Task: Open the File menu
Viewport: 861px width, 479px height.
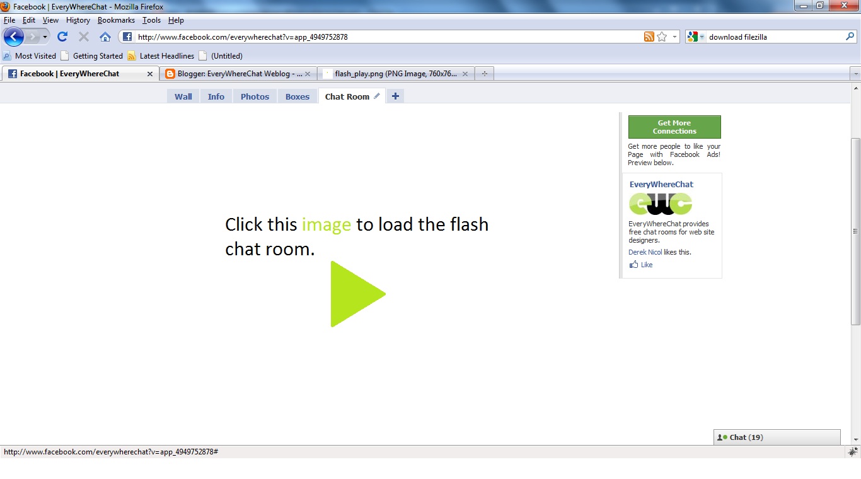Action: (x=9, y=20)
